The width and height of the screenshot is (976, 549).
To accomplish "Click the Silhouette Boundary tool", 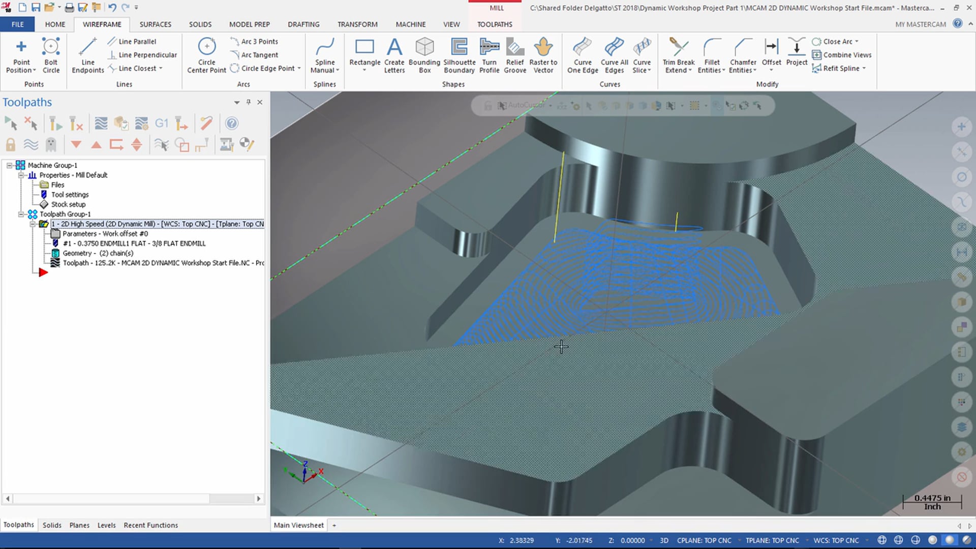I will tap(459, 54).
